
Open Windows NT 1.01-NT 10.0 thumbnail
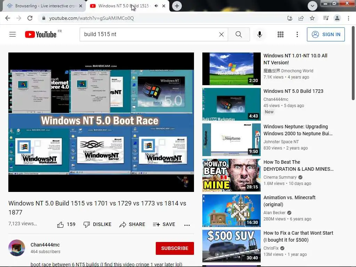pyautogui.click(x=231, y=69)
